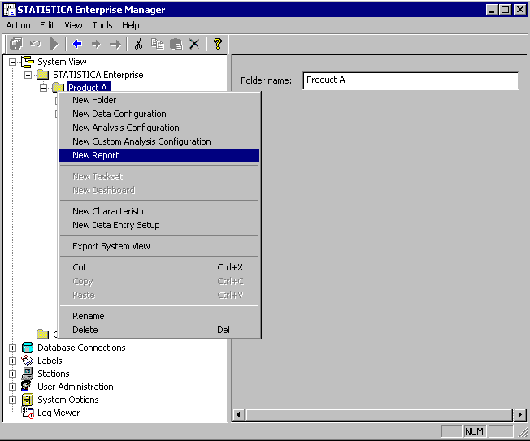Select the Labels tag icon
530x441 pixels.
[x=28, y=361]
